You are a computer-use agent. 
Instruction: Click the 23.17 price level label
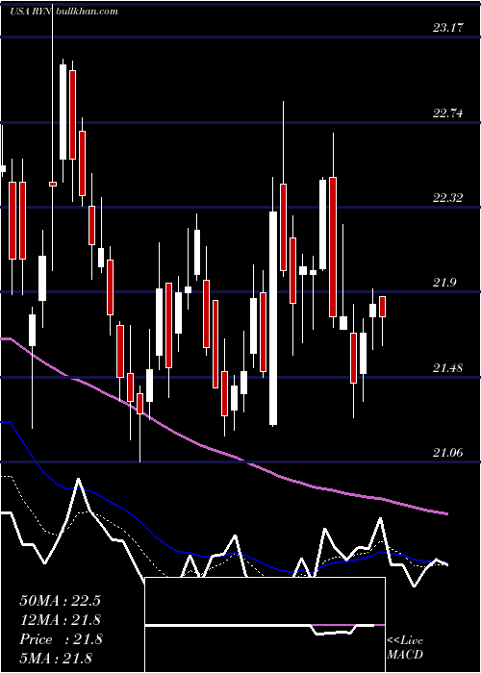(448, 28)
